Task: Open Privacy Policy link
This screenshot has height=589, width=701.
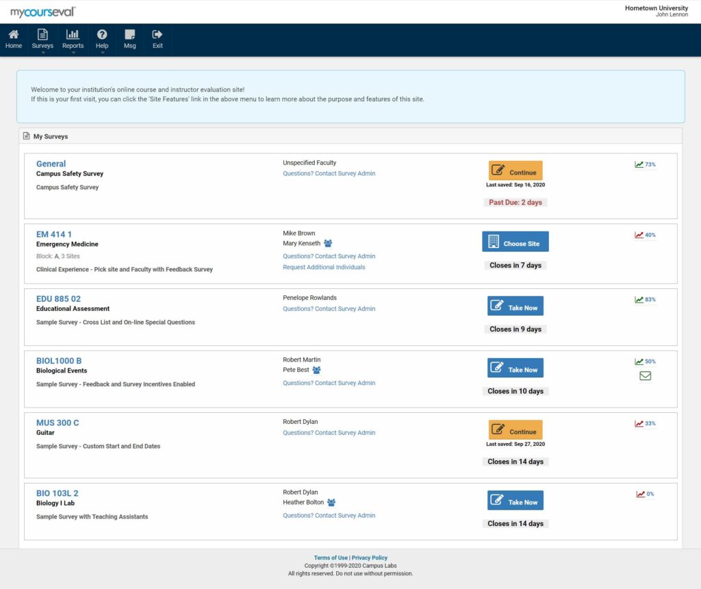Action: coord(369,557)
